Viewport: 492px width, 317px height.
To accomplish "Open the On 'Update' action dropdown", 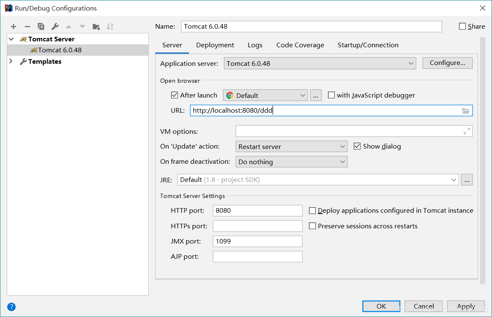I will 291,146.
